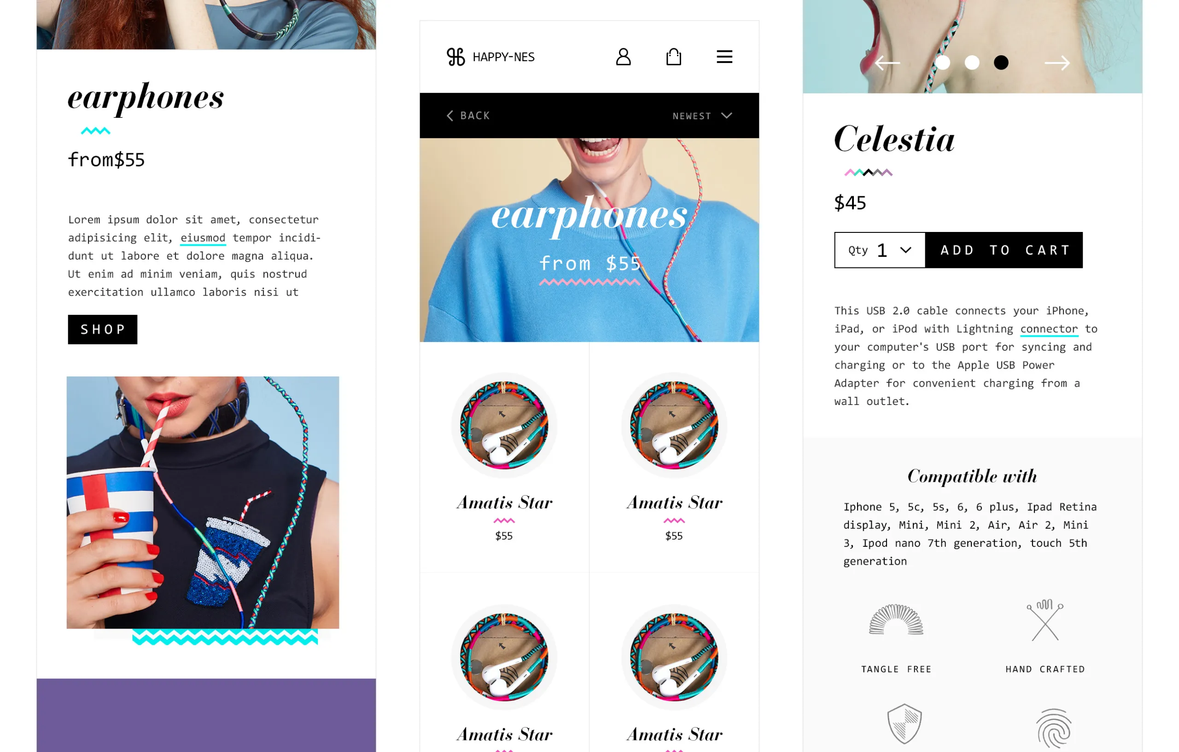Click the fingerprint feature icon
The image size is (1179, 752).
click(1054, 729)
